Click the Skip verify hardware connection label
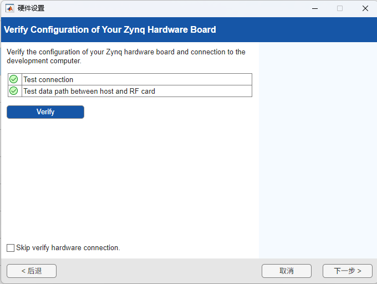The height and width of the screenshot is (284, 377). [68, 248]
